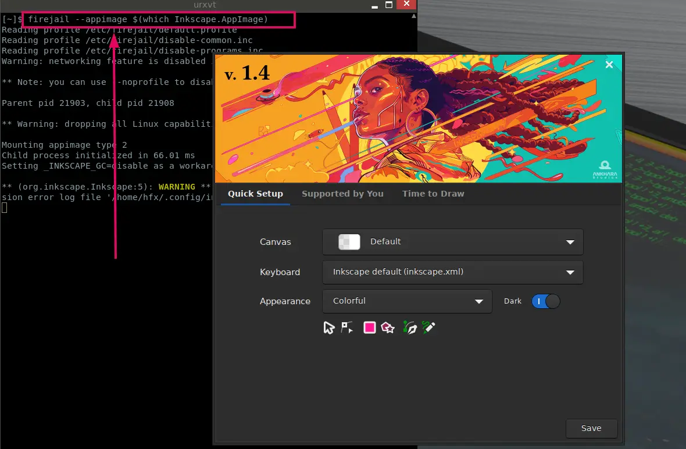Click the pink rectangle tool preview icon

370,327
